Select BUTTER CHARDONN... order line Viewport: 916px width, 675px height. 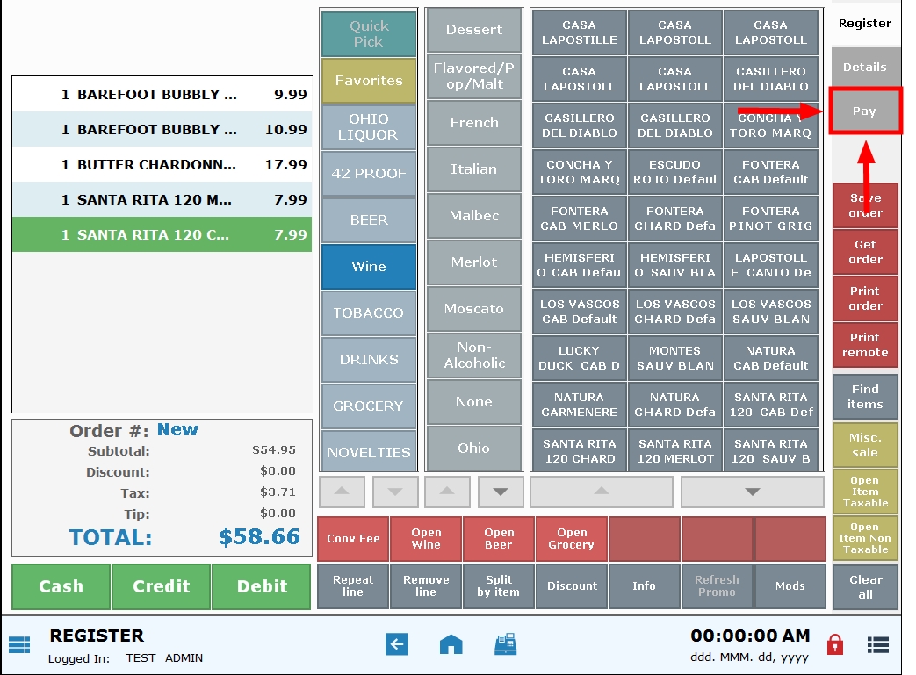162,165
